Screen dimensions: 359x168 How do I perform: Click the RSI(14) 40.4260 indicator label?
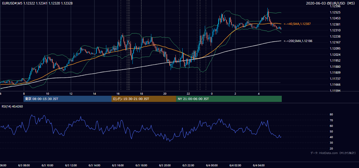click(x=12, y=106)
